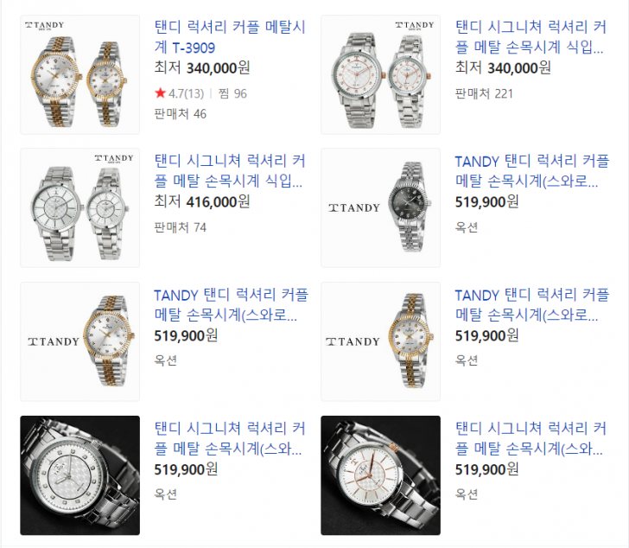Open the 탠디 럭셔리 커플 메탈시계 T-3909 link

[x=230, y=37]
